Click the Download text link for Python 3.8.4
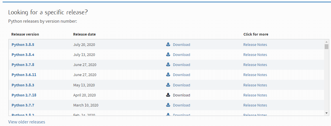The image size is (331, 126). tap(182, 55)
